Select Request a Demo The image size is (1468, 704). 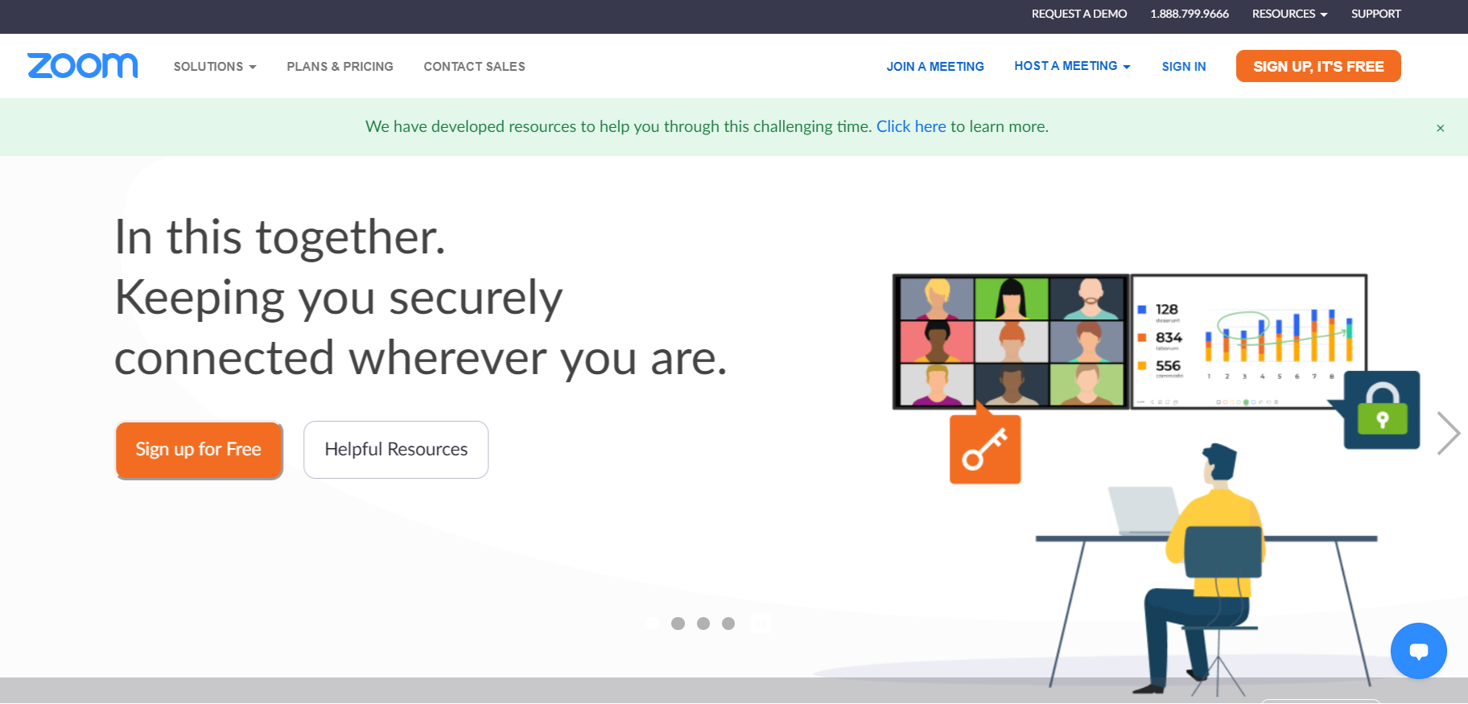(x=1079, y=14)
